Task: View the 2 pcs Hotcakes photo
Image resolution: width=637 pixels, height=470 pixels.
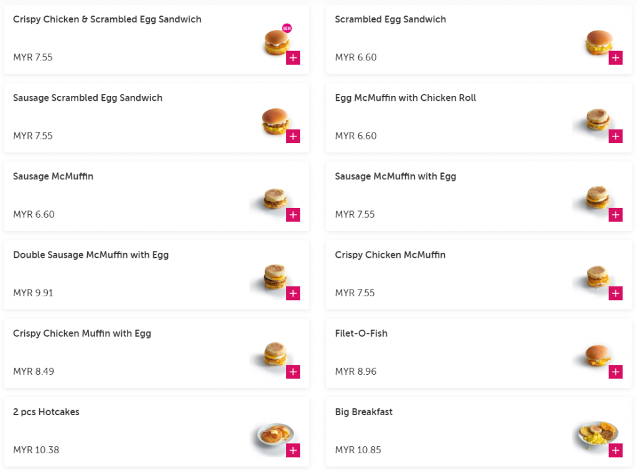Action: (x=275, y=434)
